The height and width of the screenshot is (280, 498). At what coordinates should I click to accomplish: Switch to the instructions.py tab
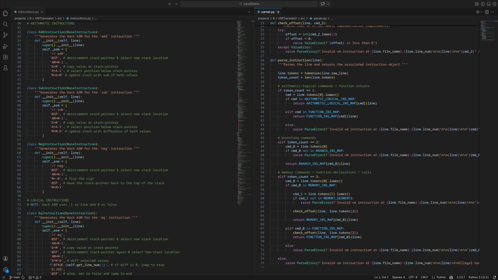pyautogui.click(x=28, y=12)
